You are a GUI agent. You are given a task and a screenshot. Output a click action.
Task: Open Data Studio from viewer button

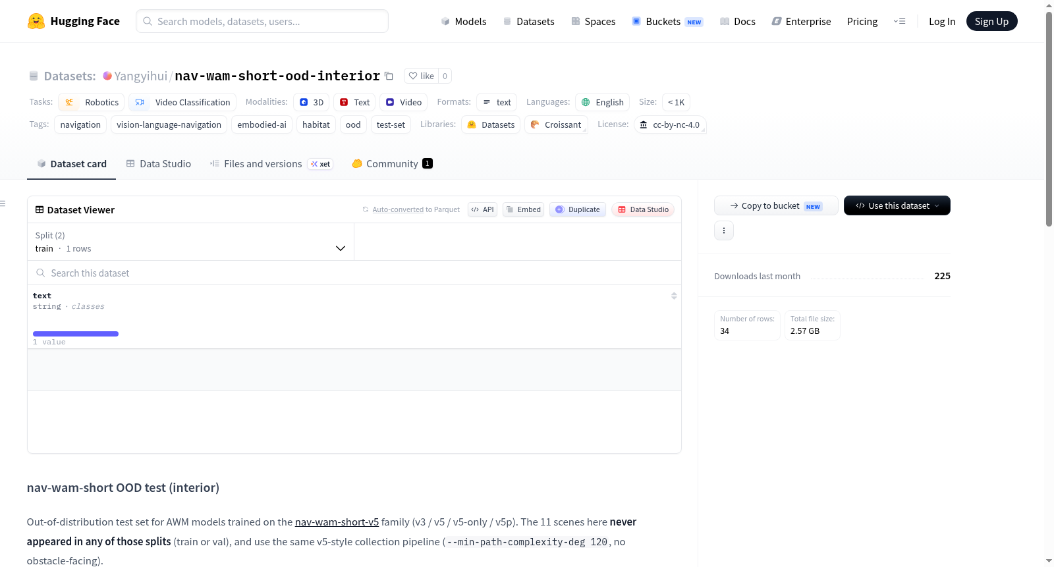tap(643, 209)
